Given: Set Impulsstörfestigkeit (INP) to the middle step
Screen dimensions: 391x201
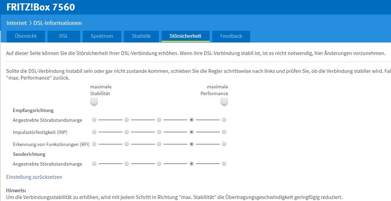Looking at the screenshot, I should (x=159, y=132).
